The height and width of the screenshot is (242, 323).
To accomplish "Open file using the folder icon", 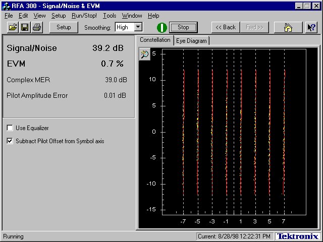I will (13, 27).
